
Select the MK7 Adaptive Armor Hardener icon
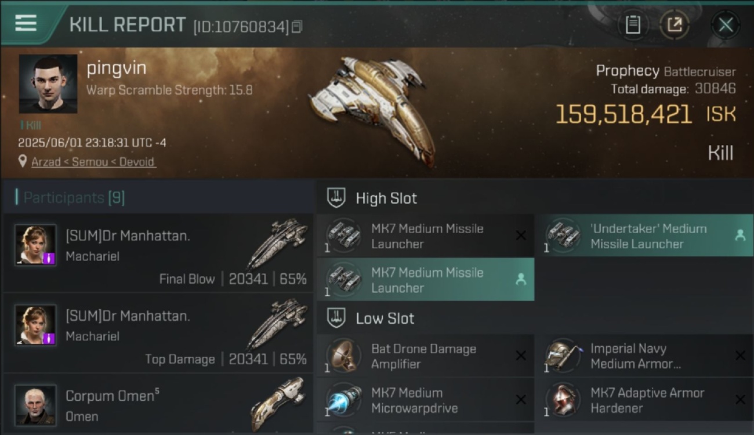(563, 400)
